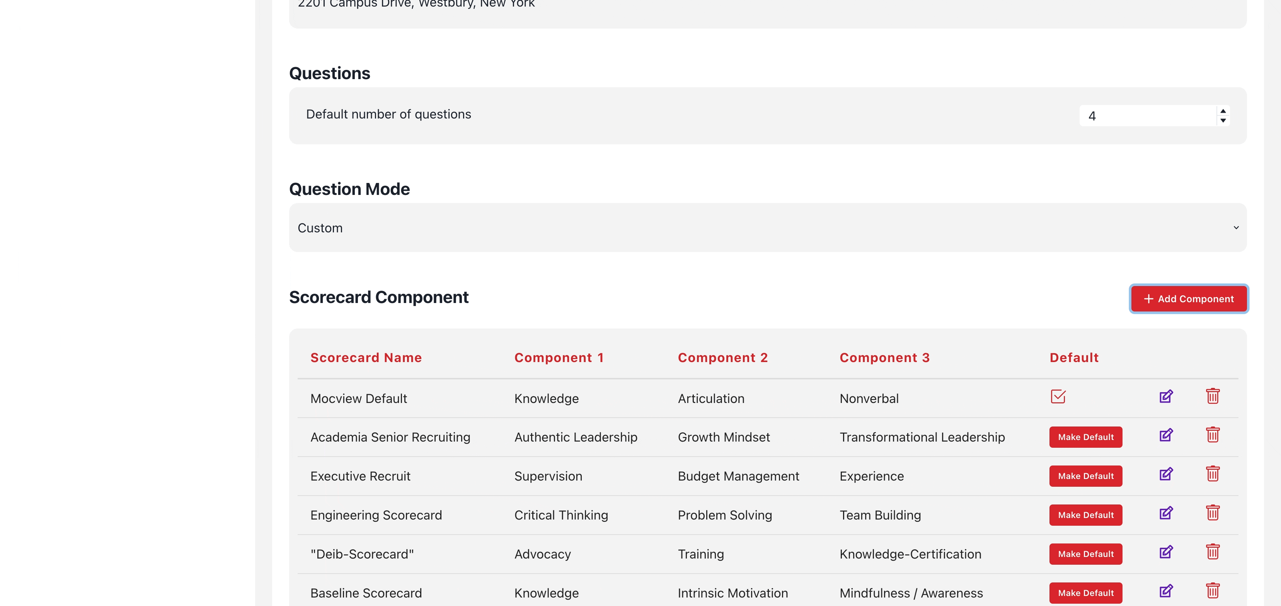1281x606 pixels.
Task: Delete the Engineering Scorecard row
Action: pyautogui.click(x=1212, y=513)
